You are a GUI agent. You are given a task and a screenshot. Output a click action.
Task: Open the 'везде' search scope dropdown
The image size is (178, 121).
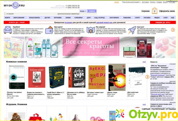(x=83, y=11)
